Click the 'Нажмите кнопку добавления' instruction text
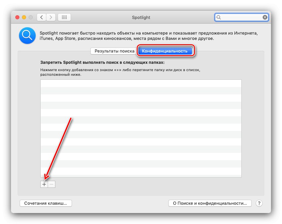The image size is (282, 224). (x=120, y=72)
